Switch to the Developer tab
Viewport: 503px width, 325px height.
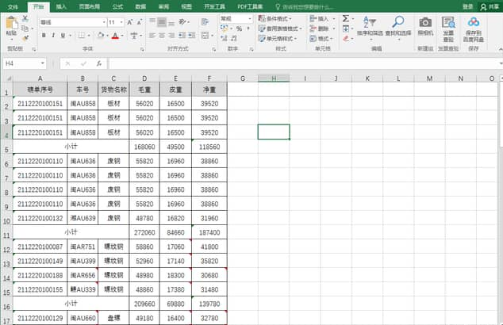[214, 6]
